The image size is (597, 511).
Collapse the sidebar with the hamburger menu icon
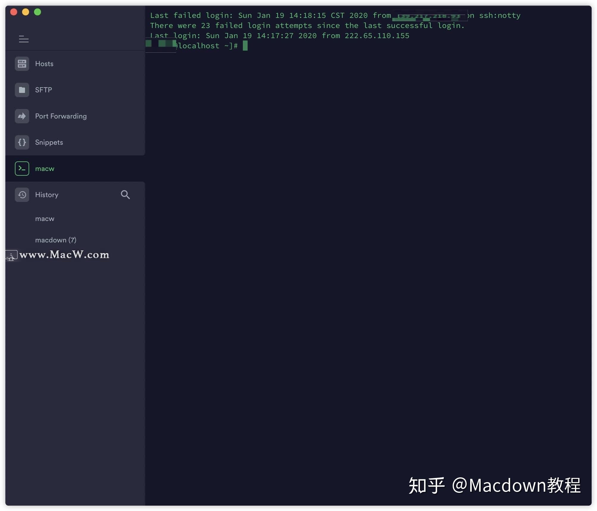(24, 39)
